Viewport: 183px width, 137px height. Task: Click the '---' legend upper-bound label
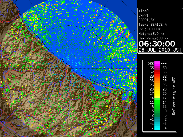164,63
